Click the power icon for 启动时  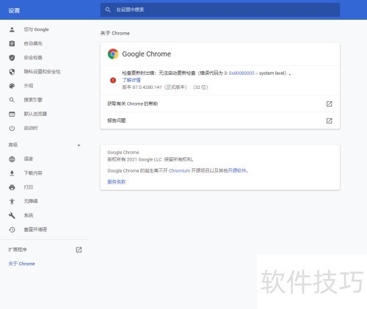[12, 128]
